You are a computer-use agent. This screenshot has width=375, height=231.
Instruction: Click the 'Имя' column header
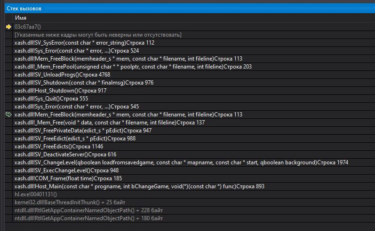(x=21, y=18)
